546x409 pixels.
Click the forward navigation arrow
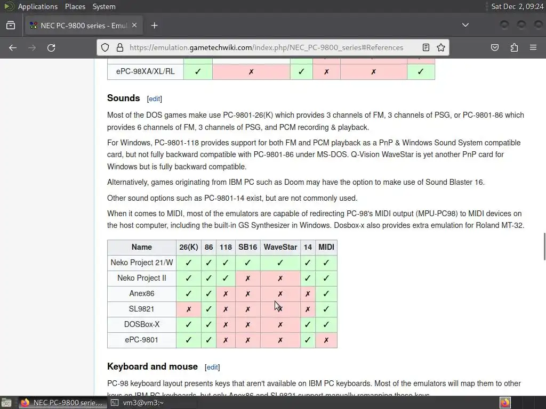[x=32, y=47]
